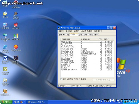Select the Diablo II desktop shortcut
Image resolution: width=139 pixels, height=104 pixels.
pos(16,60)
